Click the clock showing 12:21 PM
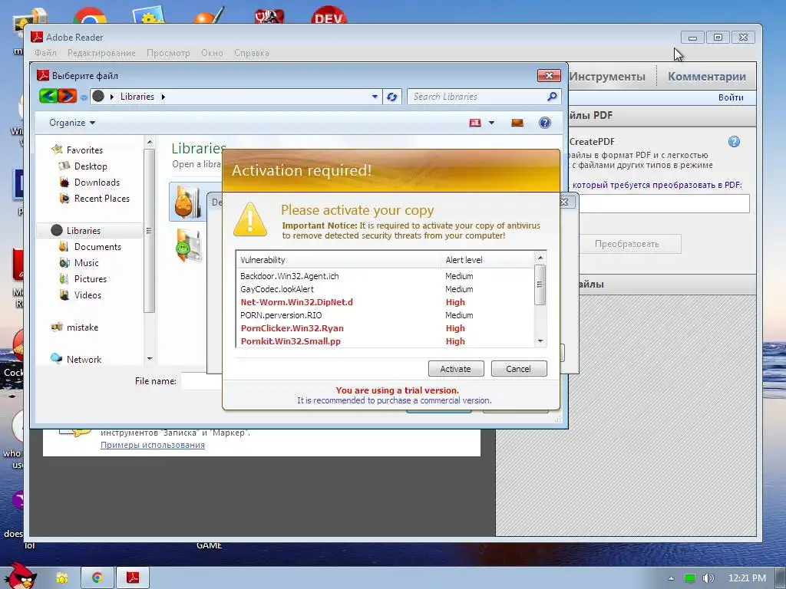Image resolution: width=786 pixels, height=589 pixels. [747, 578]
